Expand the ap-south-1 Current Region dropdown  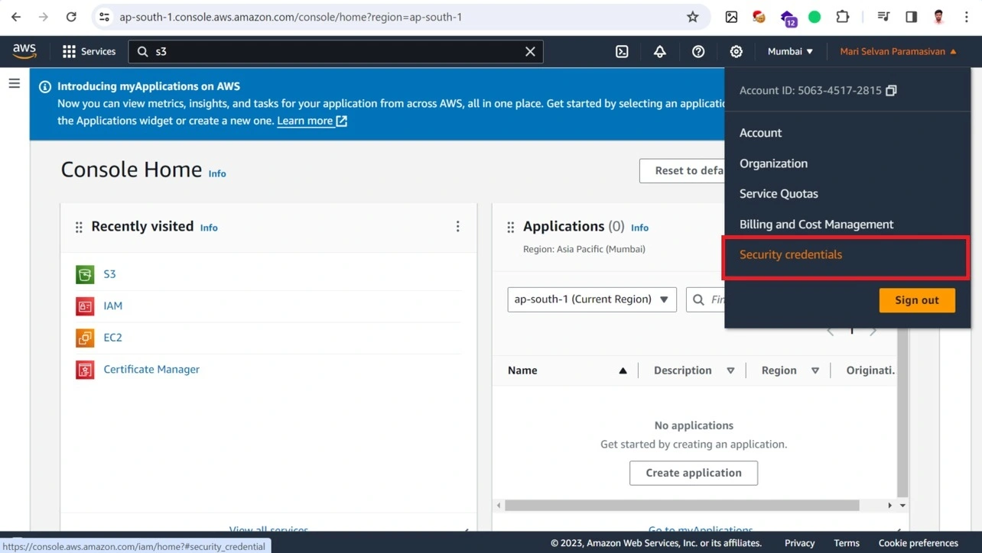click(592, 299)
